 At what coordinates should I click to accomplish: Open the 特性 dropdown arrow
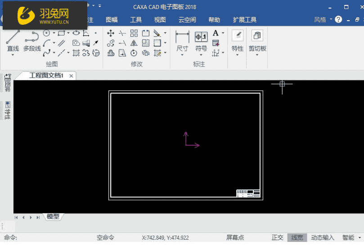coord(237,55)
